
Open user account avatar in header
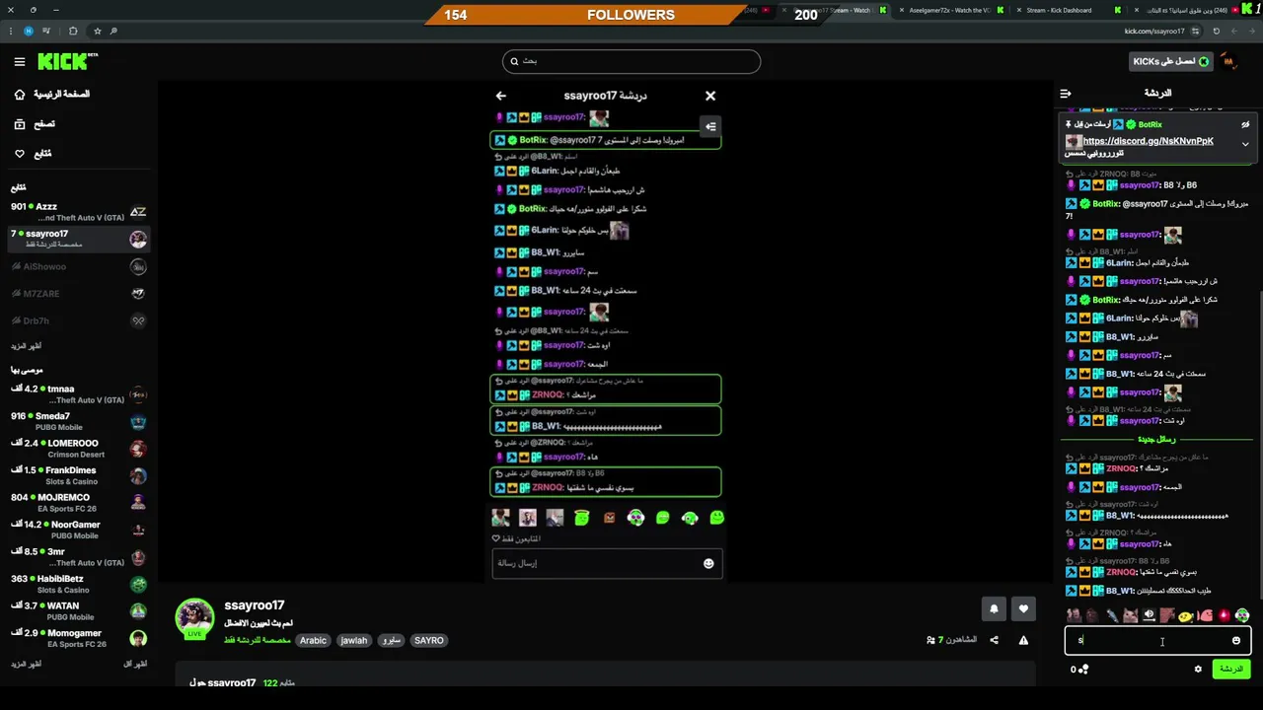pos(1228,61)
